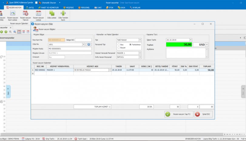
Task: Open the USD currency dropdown
Action: [x=207, y=45]
